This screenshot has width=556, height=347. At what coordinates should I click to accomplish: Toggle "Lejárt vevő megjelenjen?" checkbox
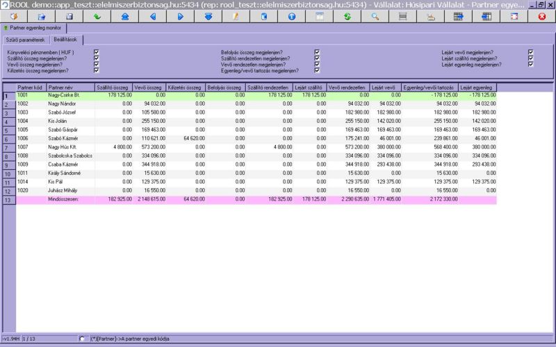(530, 52)
